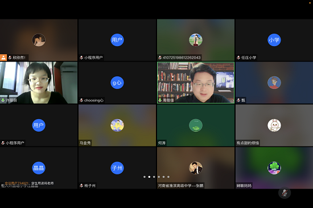Click the green mic icon beside 许丽芸
This screenshot has height=208, width=313.
coord(3,100)
